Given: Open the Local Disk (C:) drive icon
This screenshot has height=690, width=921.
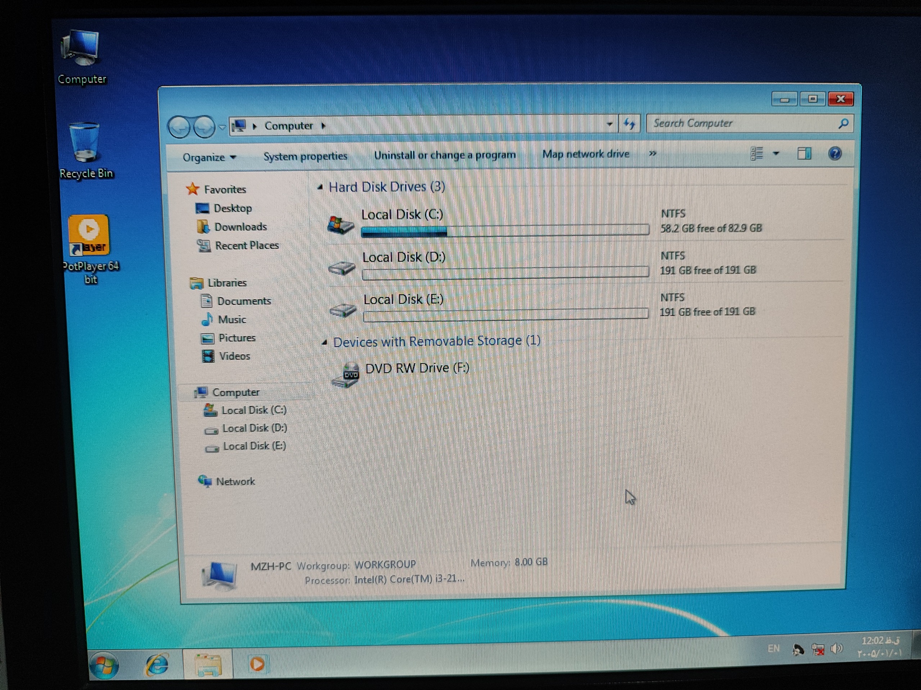Looking at the screenshot, I should (341, 225).
